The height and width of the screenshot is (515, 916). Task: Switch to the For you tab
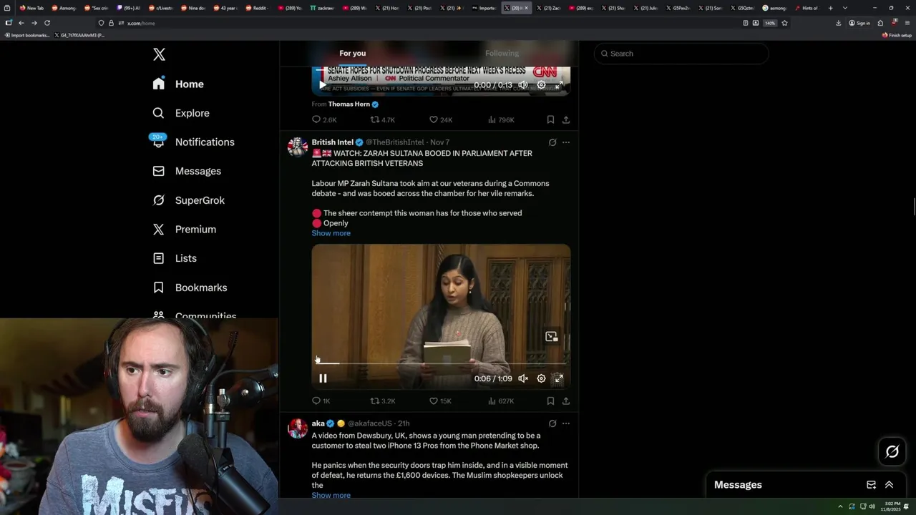pyautogui.click(x=352, y=53)
